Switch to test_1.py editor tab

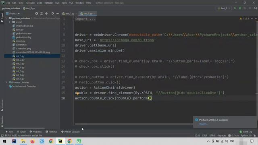point(70,14)
